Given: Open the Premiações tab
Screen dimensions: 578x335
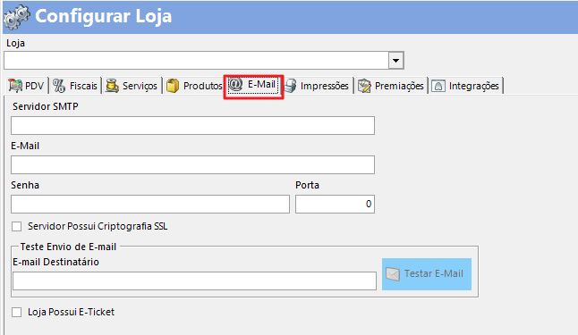Looking at the screenshot, I should point(391,86).
